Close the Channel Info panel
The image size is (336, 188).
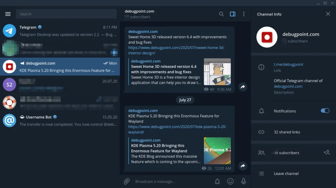click(328, 14)
